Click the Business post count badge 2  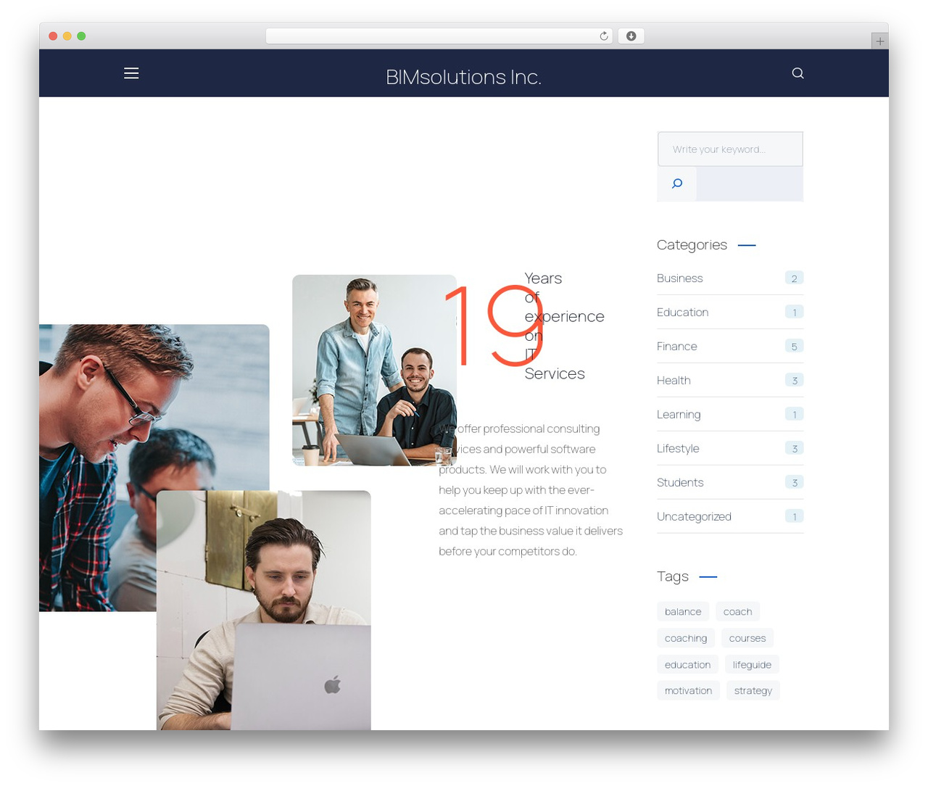[794, 278]
